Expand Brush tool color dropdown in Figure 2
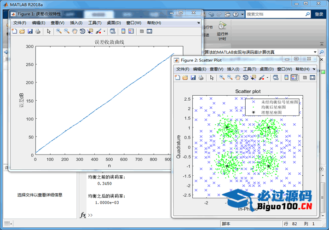This screenshot has width=329, height=230. click(268, 78)
